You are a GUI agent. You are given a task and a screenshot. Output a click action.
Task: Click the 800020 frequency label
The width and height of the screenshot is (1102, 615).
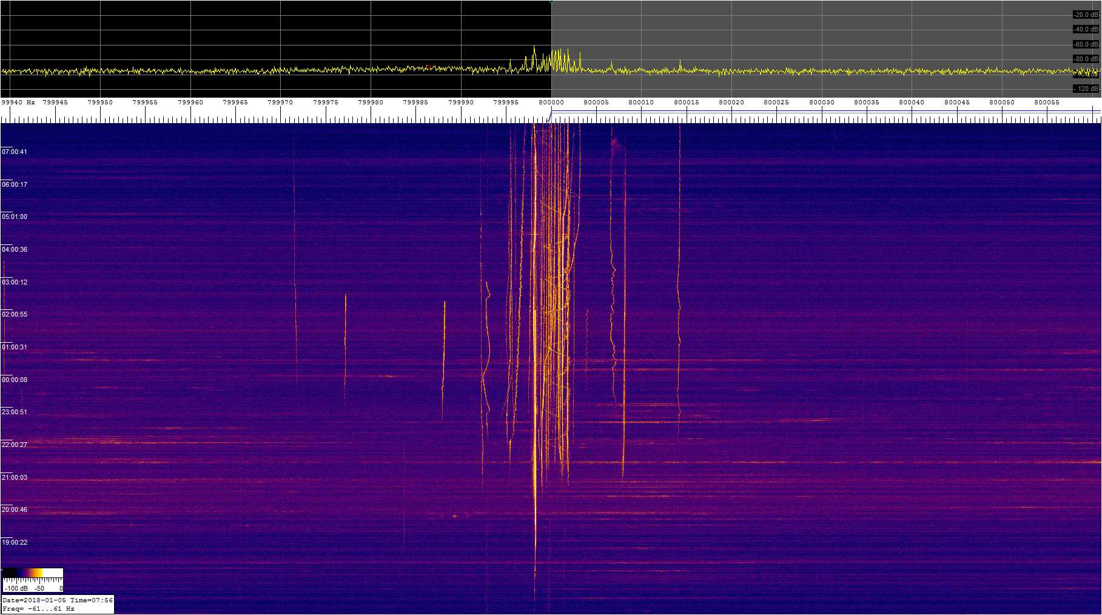click(x=731, y=102)
